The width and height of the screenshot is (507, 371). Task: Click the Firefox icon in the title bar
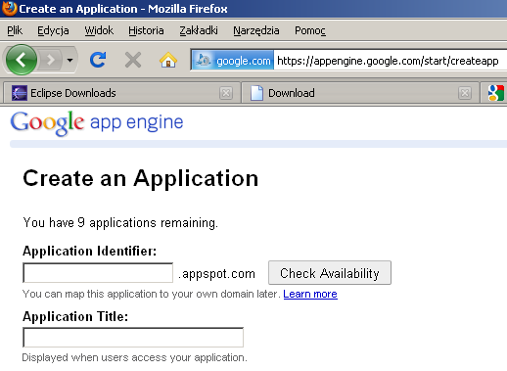[x=9, y=9]
